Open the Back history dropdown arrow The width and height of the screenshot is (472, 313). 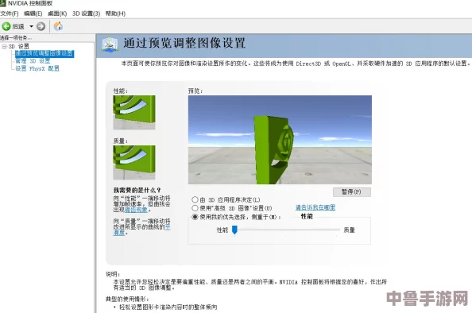[31, 26]
